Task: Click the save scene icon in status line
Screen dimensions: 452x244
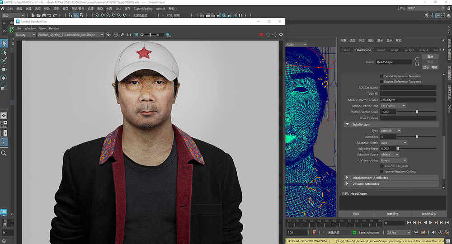Action: point(44,15)
